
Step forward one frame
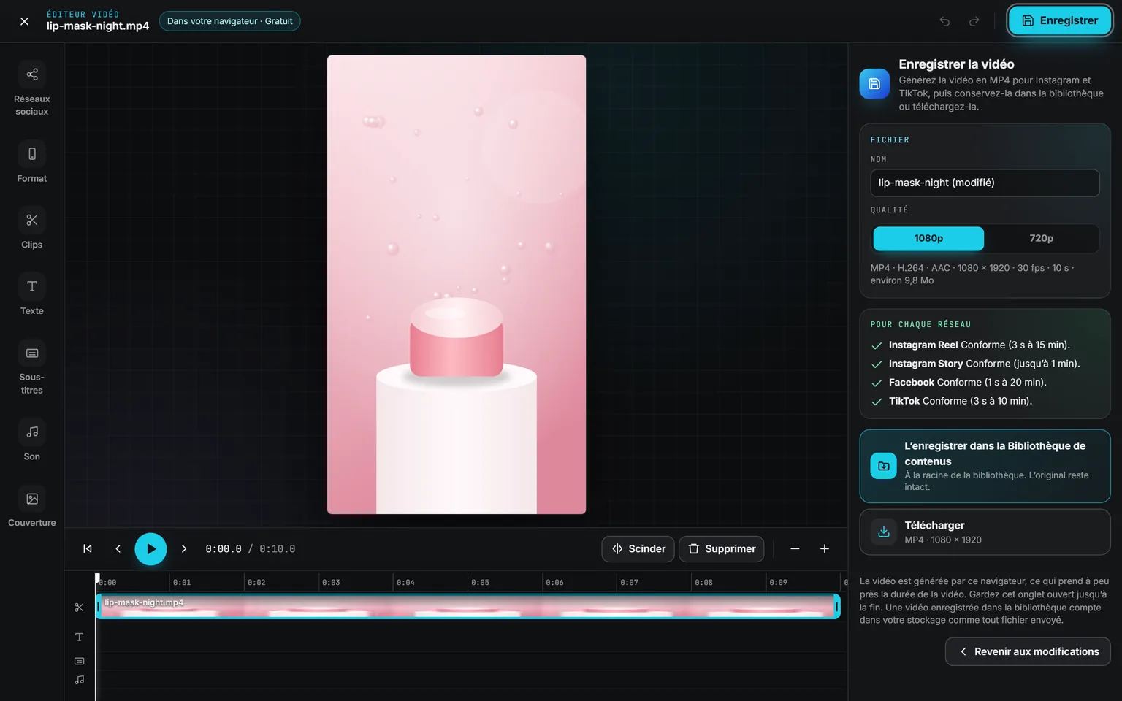point(184,549)
